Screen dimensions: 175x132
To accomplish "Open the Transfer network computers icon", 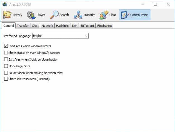I will (78, 15).
